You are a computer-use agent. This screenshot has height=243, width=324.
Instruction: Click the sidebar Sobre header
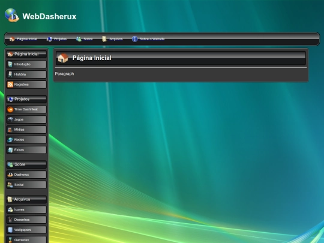coord(26,164)
